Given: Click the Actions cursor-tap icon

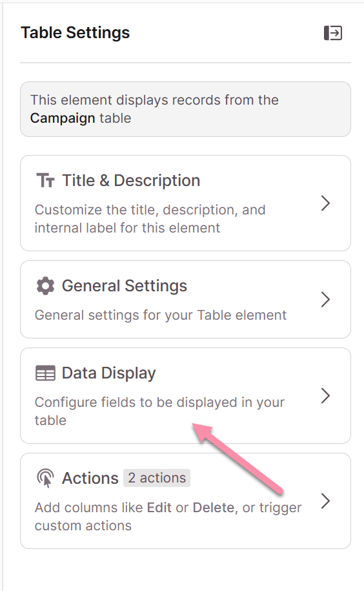Looking at the screenshot, I should pos(46,479).
